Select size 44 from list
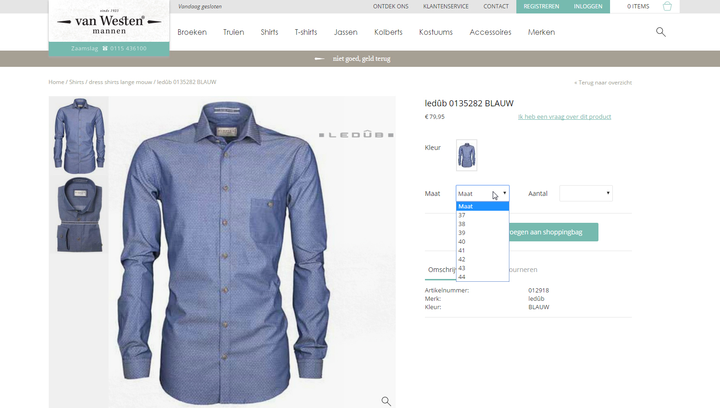This screenshot has width=720, height=408. (x=482, y=277)
